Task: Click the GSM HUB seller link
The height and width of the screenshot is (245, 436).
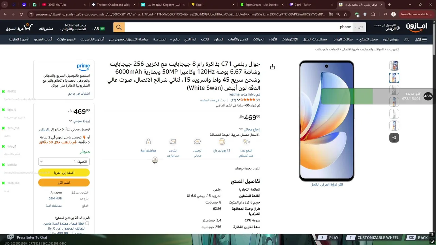Action: (55, 198)
